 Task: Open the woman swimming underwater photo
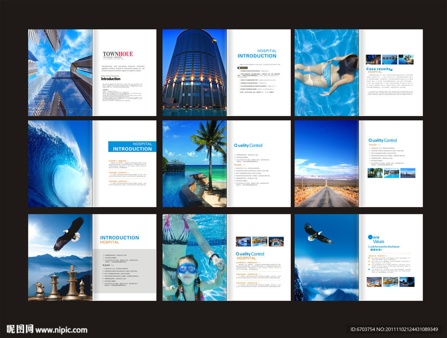[327, 72]
